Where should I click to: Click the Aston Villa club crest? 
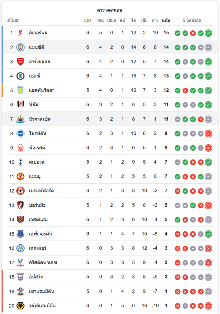coord(20,90)
